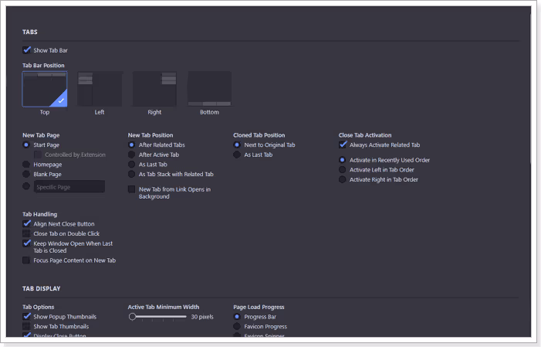Select Activate in Recently Used Order

pyautogui.click(x=342, y=160)
